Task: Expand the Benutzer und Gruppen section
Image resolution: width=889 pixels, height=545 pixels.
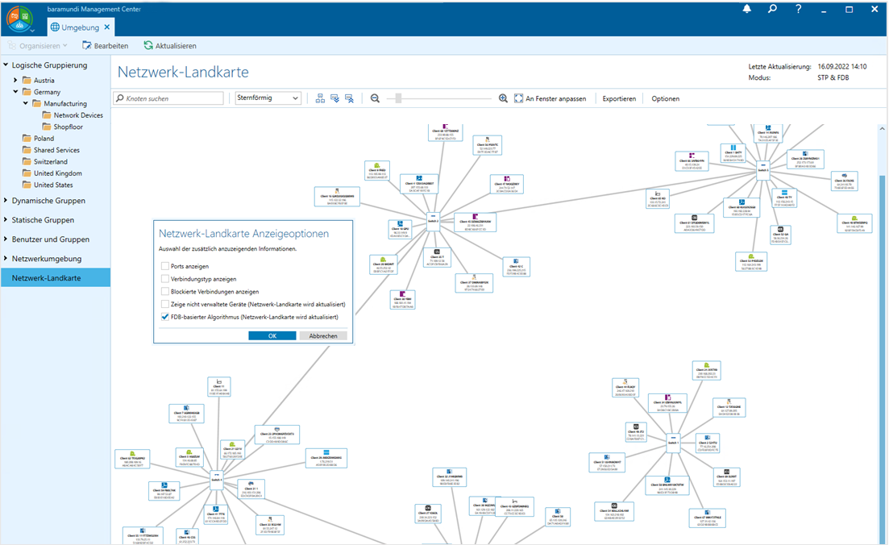Action: [6, 239]
